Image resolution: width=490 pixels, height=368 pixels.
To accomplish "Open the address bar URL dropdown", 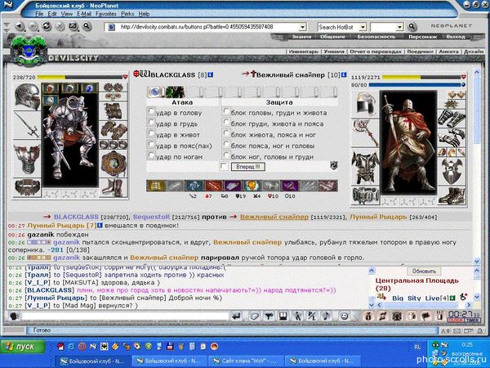I will [x=302, y=27].
